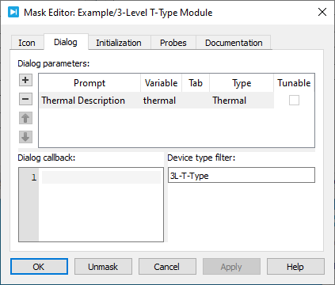Viewport: 335px width, 285px height.
Task: Close the Mask Editor window
Action: 322,12
